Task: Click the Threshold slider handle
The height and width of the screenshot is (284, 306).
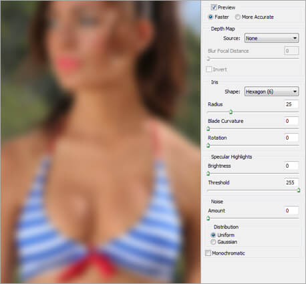Action: pyautogui.click(x=299, y=190)
